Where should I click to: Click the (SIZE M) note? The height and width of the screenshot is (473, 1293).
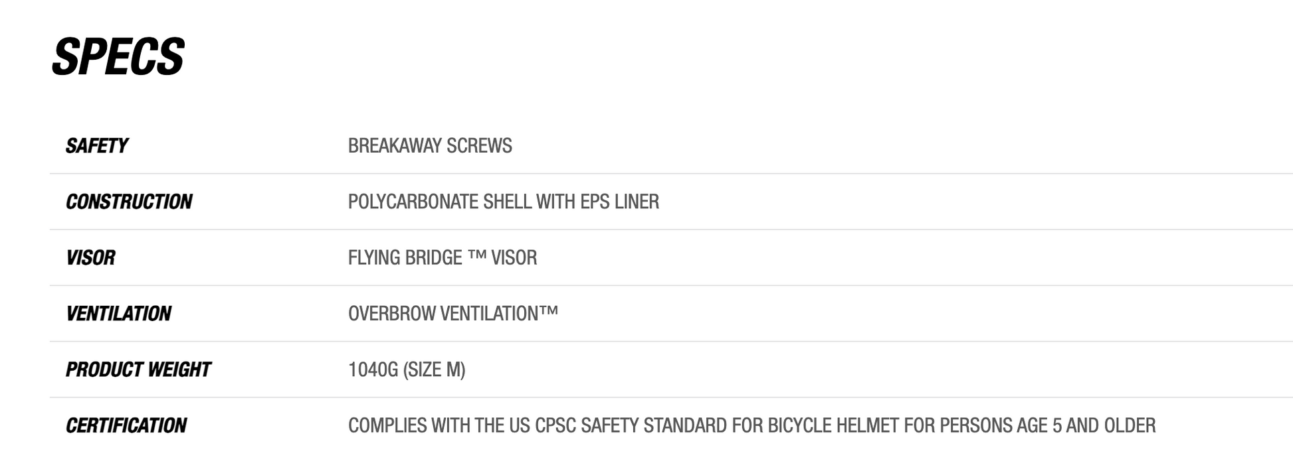434,370
